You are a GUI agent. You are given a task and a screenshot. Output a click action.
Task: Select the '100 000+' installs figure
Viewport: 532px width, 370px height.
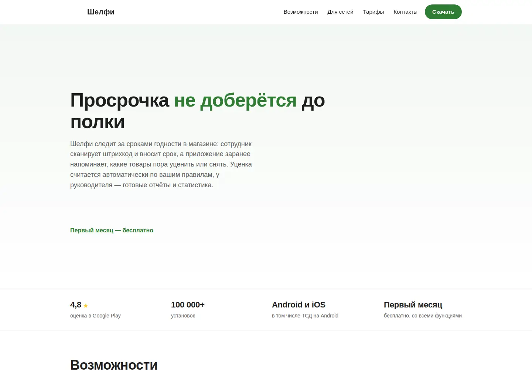click(188, 305)
